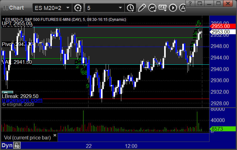The width and height of the screenshot is (237, 150).
Task: Click the 40000 volume axis label
Action: (x=218, y=120)
